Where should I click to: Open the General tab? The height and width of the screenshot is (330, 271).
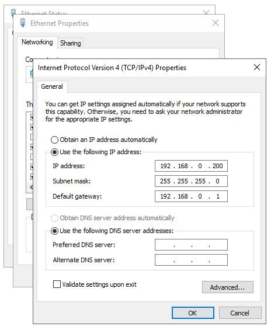pos(52,86)
